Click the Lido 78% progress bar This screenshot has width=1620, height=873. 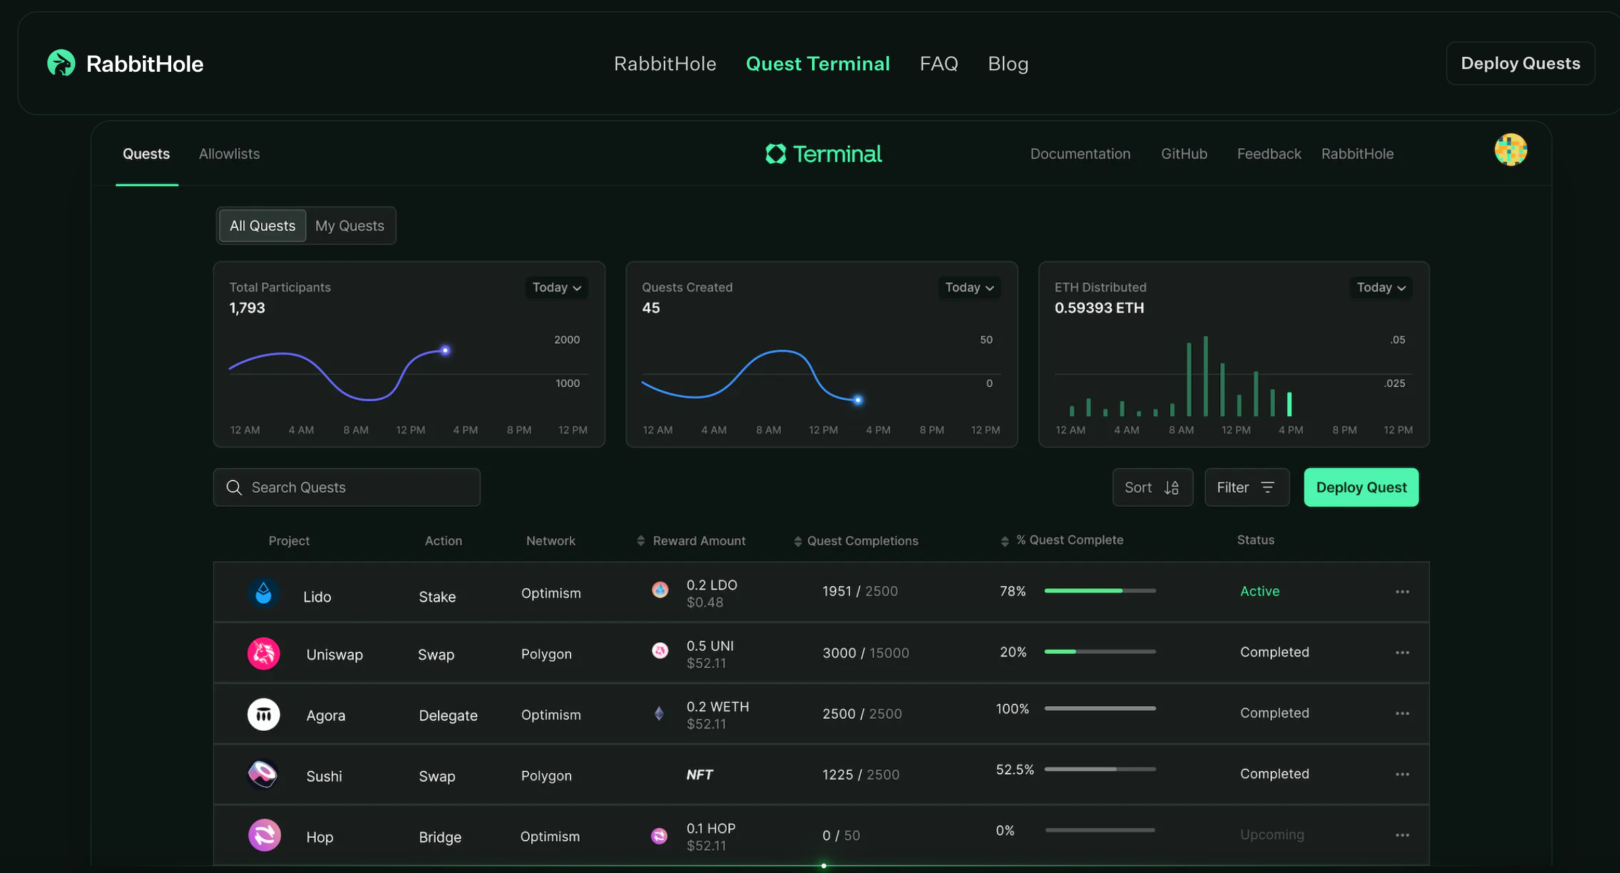point(1100,591)
